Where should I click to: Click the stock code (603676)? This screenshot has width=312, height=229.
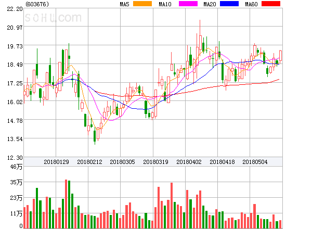[x=37, y=4]
